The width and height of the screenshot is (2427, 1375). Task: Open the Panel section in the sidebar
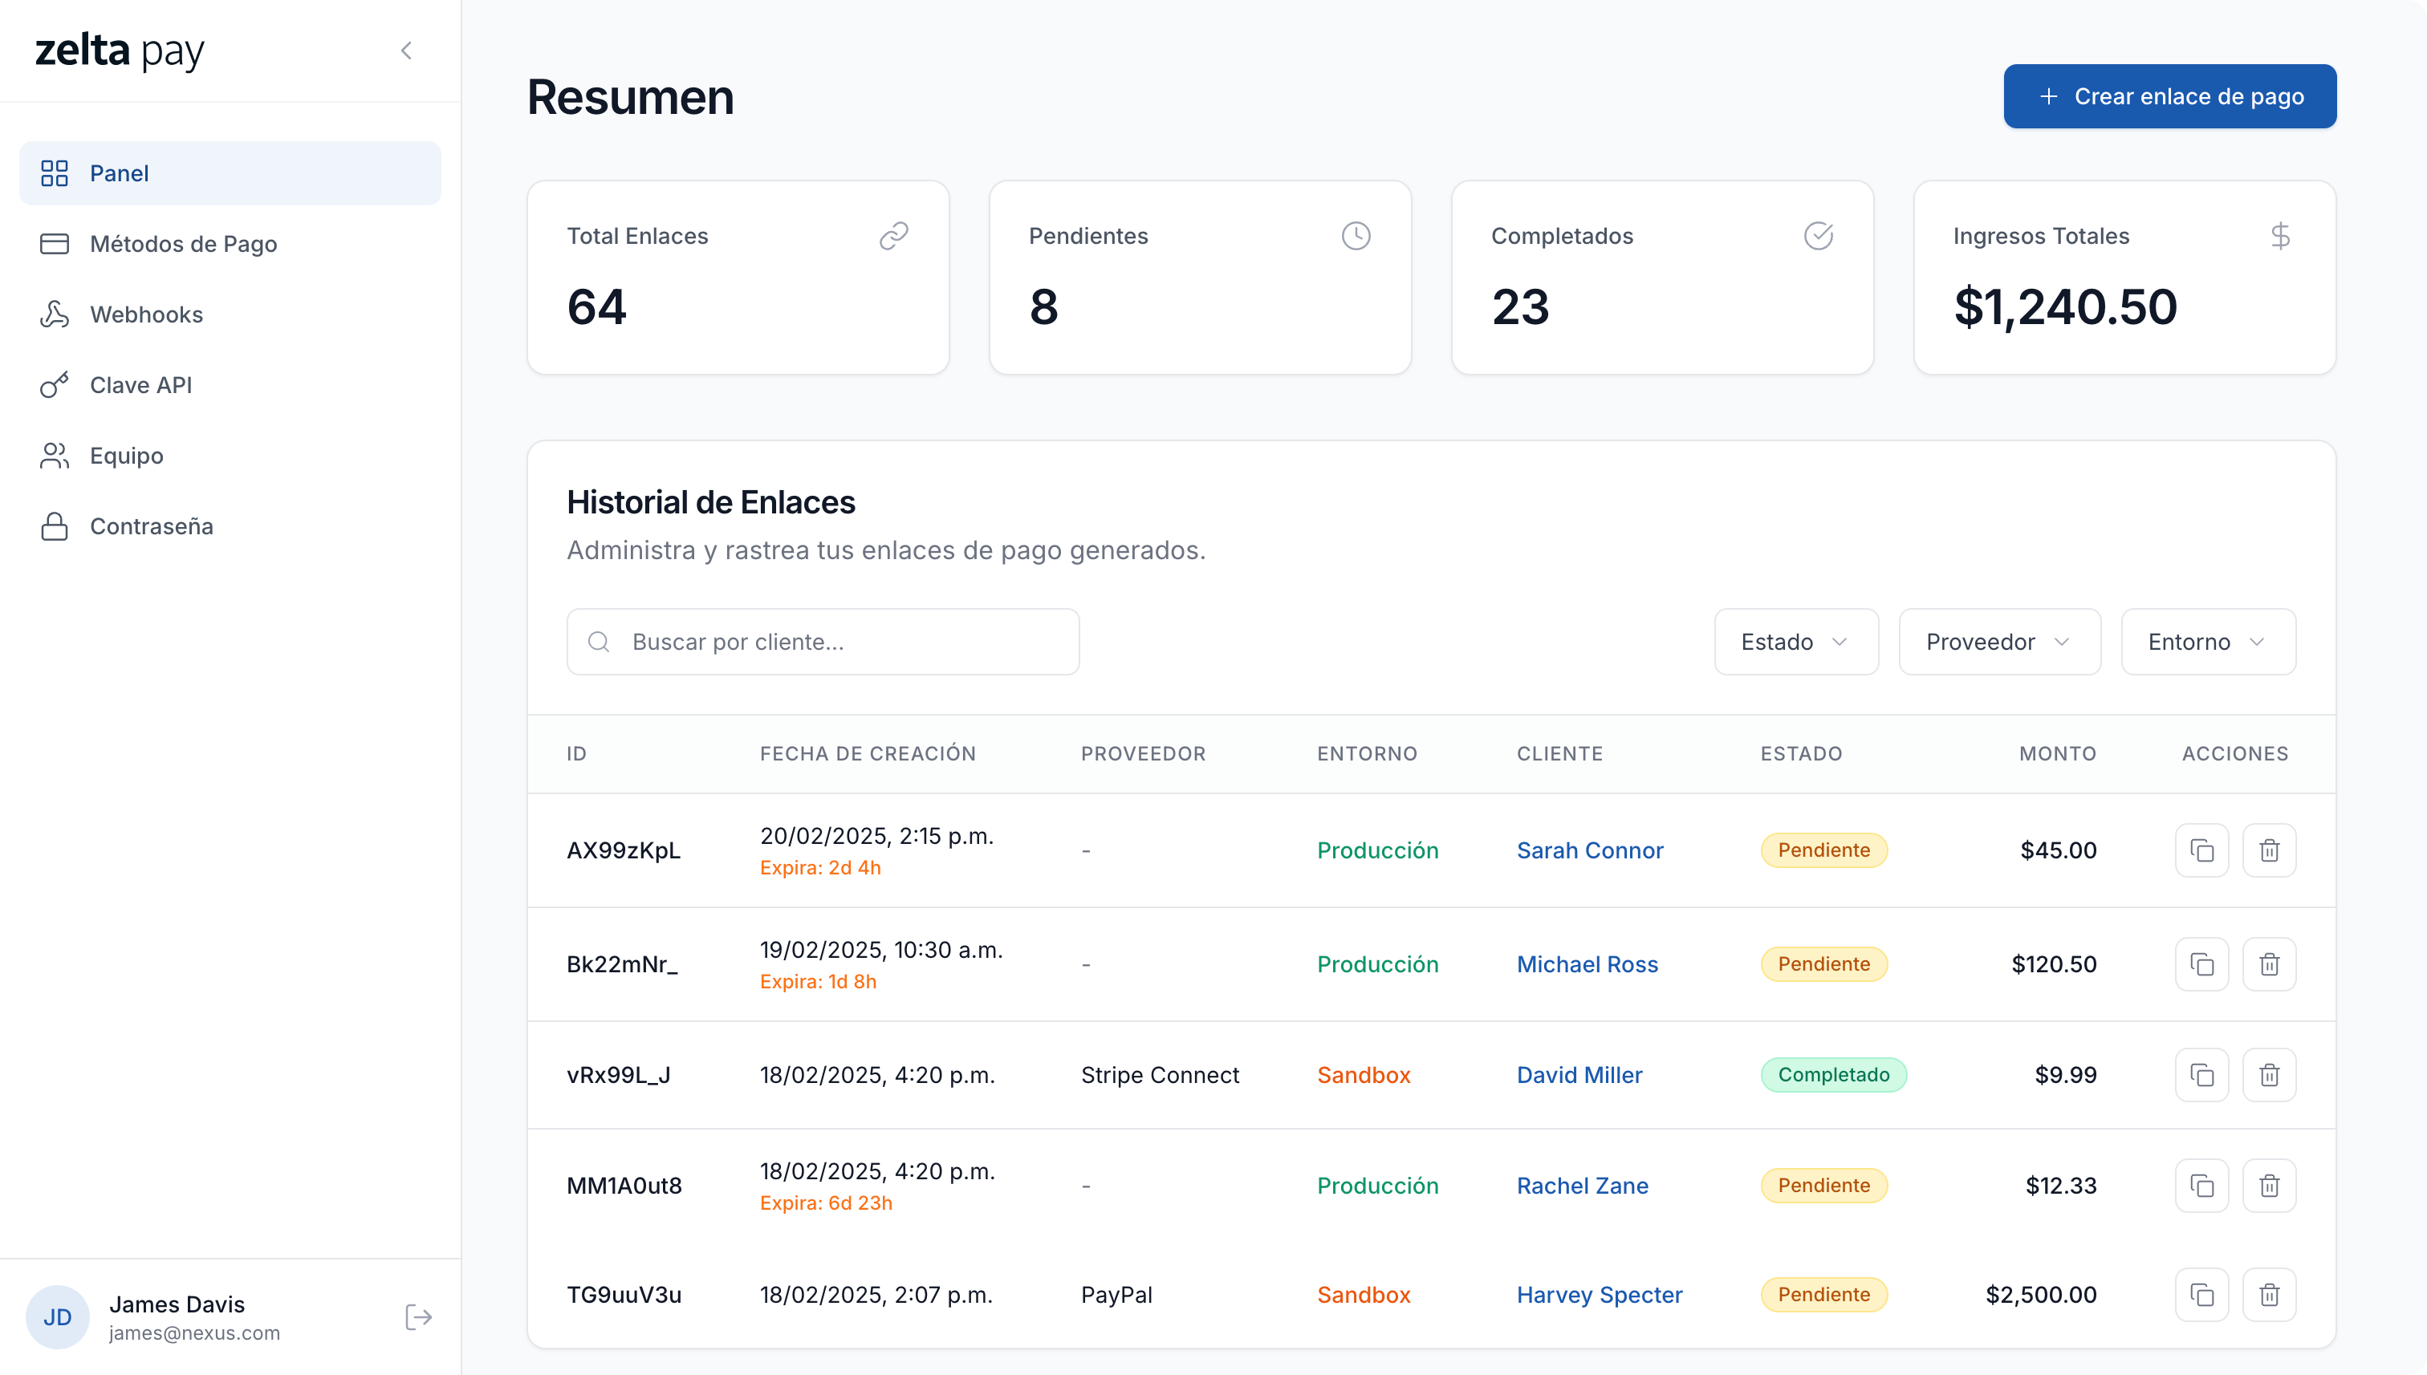click(x=119, y=172)
